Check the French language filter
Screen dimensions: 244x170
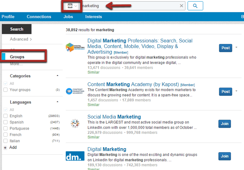click(x=6, y=135)
